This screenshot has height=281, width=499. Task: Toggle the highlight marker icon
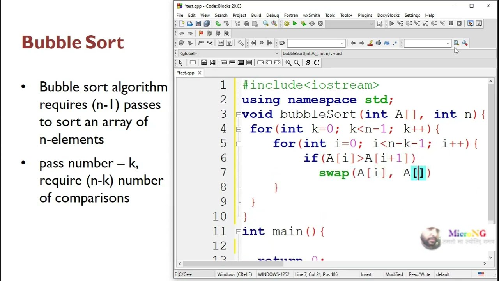tap(370, 43)
